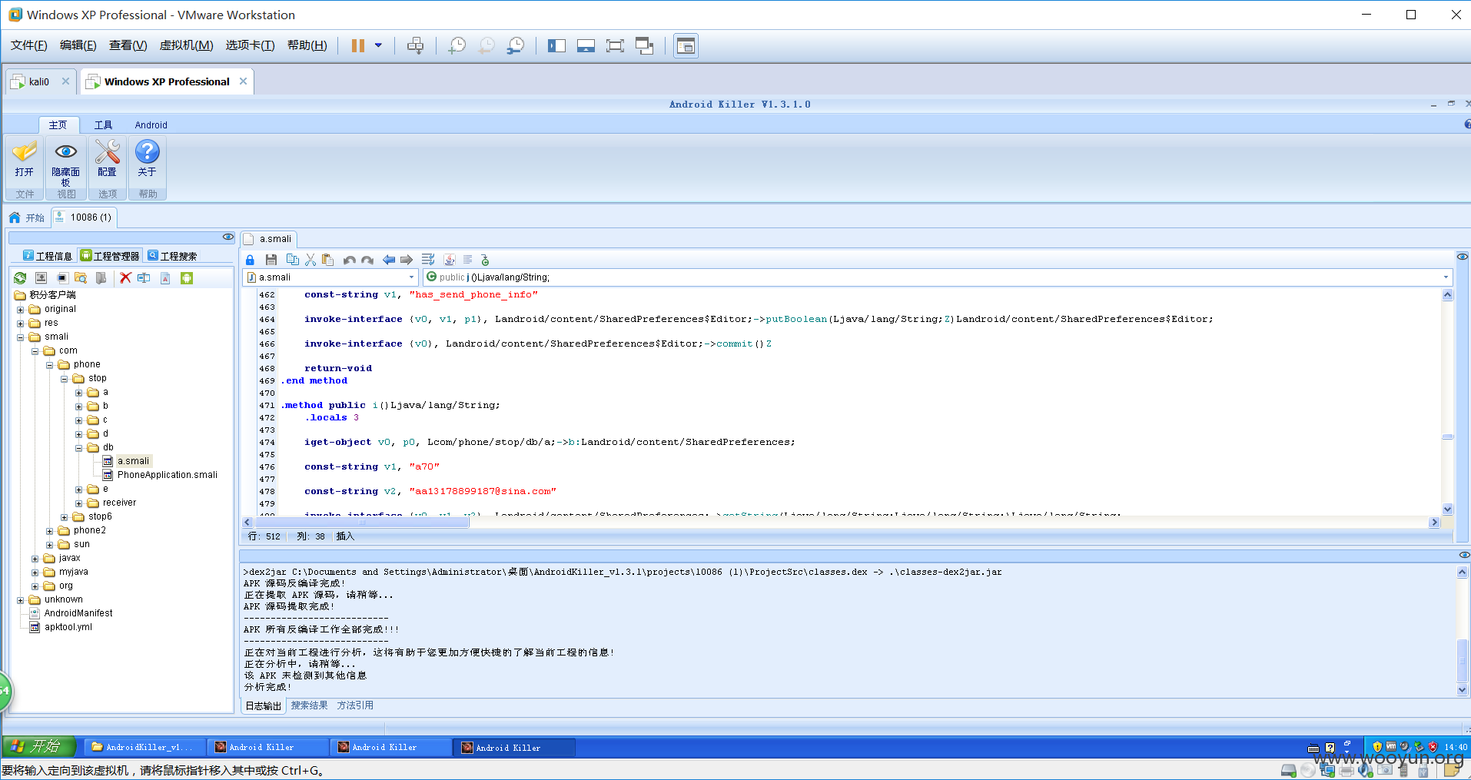Select the Android ribbon tab
Image resolution: width=1471 pixels, height=780 pixels.
[151, 124]
